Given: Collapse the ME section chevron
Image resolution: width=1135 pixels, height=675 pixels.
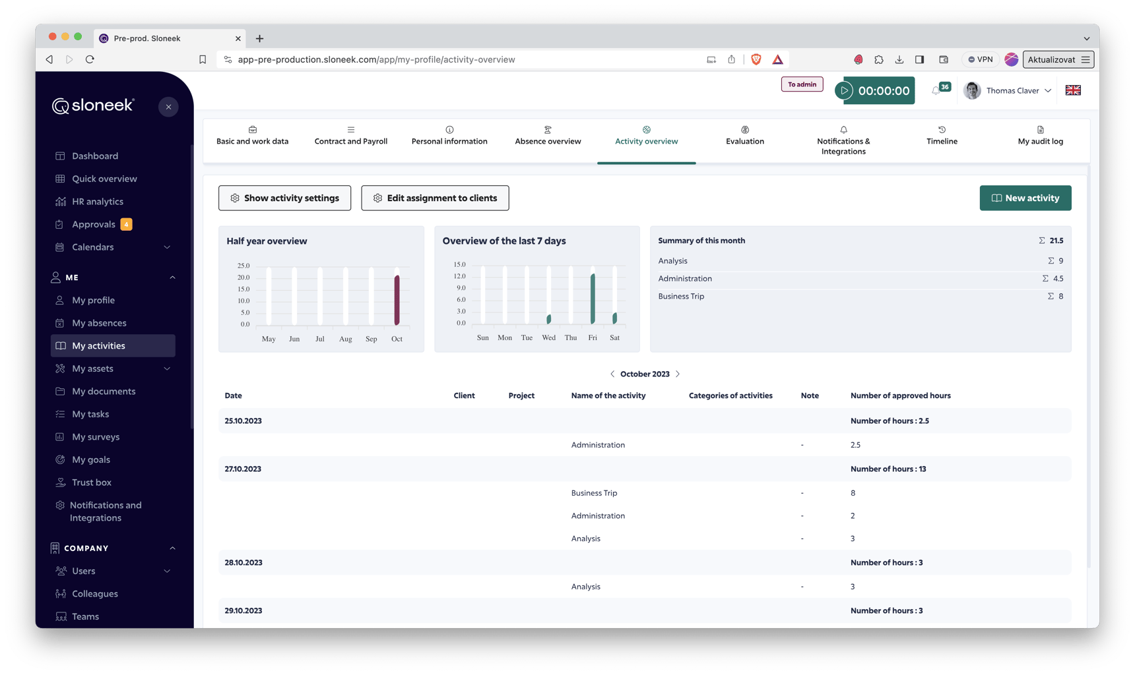Looking at the screenshot, I should coord(172,278).
